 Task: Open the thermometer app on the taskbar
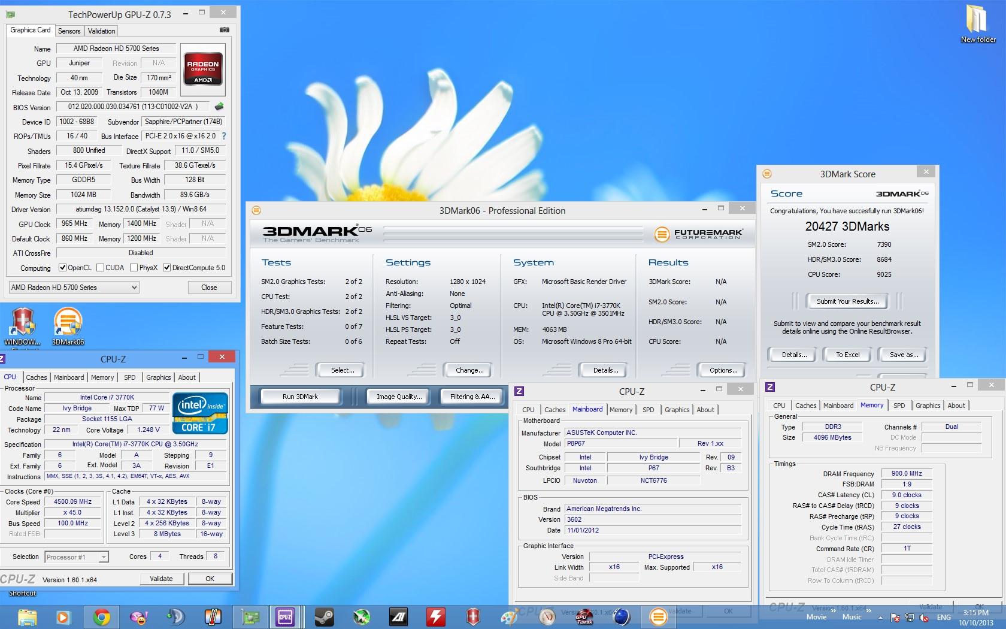click(x=213, y=616)
